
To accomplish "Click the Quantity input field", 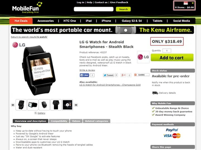I will coord(167,51).
